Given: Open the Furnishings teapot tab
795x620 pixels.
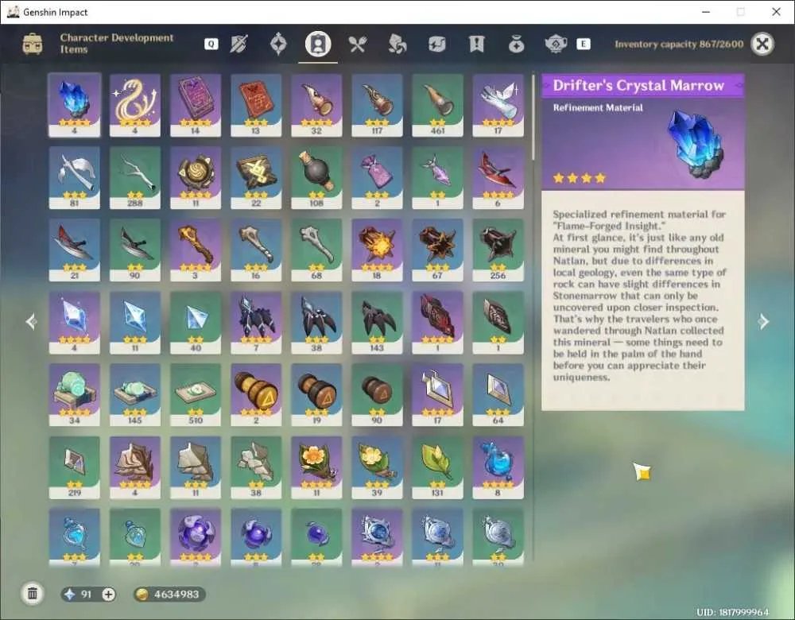Looking at the screenshot, I should coord(556,45).
